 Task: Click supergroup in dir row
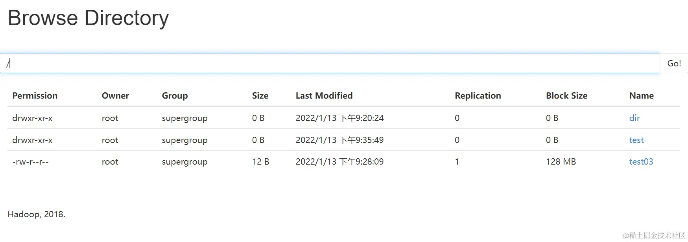click(x=184, y=118)
